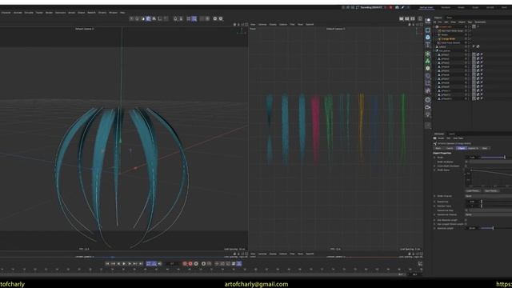Click the timeline frame ruler
This screenshot has width=512, height=288.
[x=210, y=270]
